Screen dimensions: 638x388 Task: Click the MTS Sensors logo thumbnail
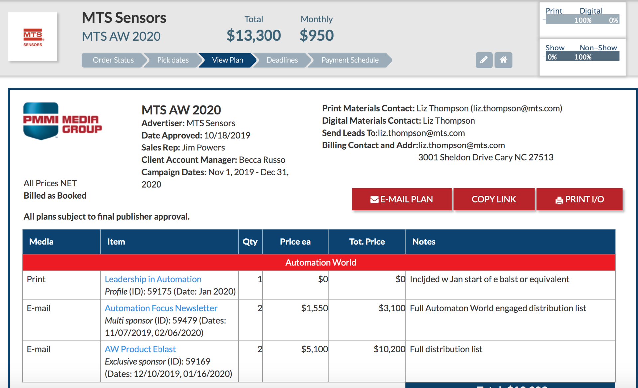coord(33,37)
